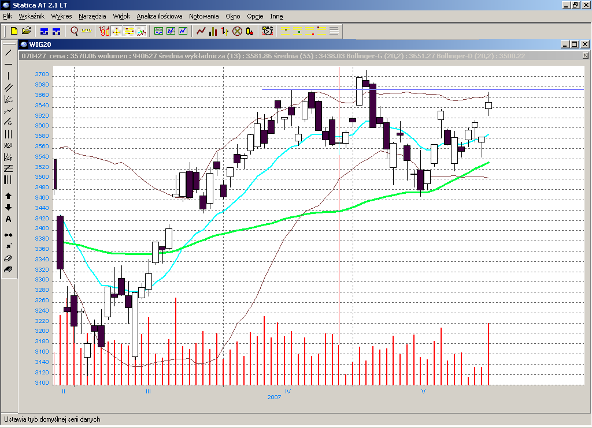Viewport: 592px width, 428px height.
Task: Select the horizontal line drawing tool
Action: pos(8,65)
